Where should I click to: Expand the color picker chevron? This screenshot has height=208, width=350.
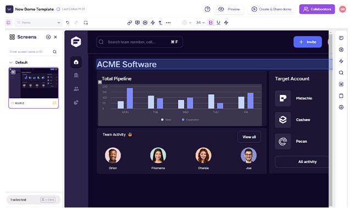(190, 23)
